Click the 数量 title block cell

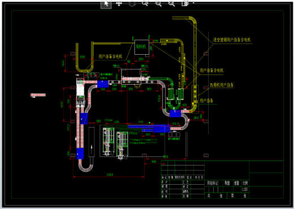pos(227,183)
